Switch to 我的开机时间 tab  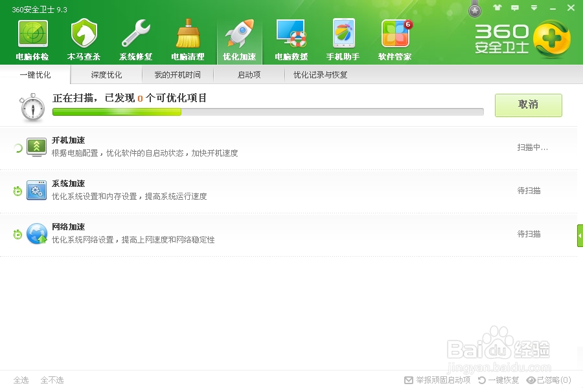(x=177, y=74)
